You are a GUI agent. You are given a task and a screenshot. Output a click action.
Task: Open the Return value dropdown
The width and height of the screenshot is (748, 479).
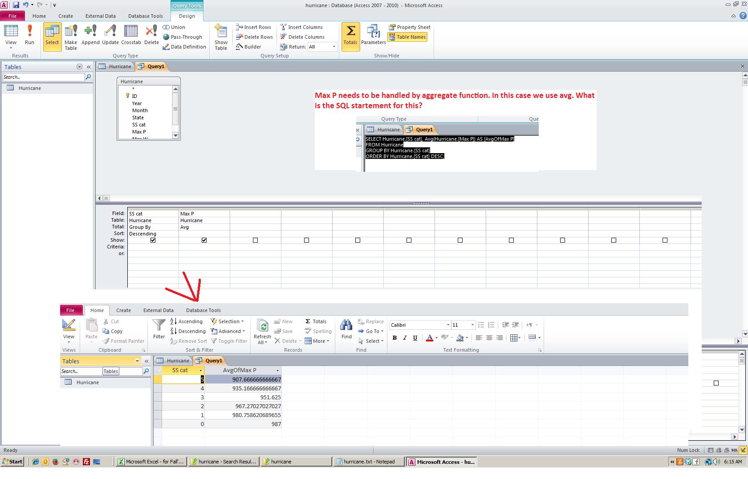click(x=333, y=47)
